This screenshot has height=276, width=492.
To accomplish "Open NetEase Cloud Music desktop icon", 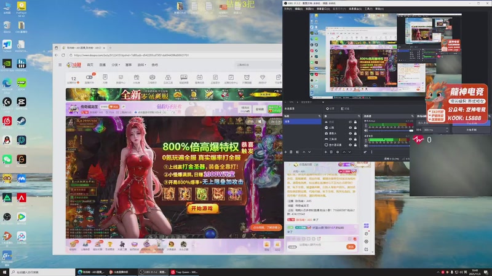I will pyautogui.click(x=7, y=121).
